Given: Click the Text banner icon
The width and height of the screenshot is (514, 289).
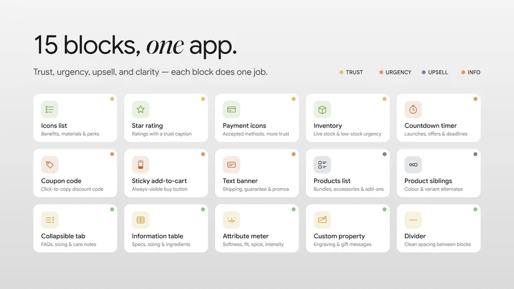Looking at the screenshot, I should pos(231,164).
